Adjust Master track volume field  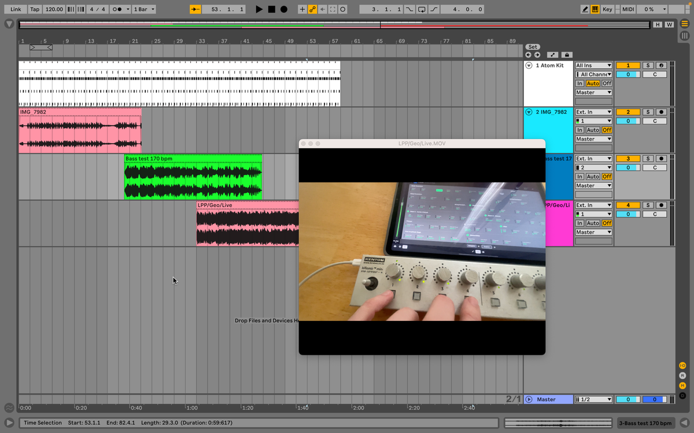coord(628,400)
